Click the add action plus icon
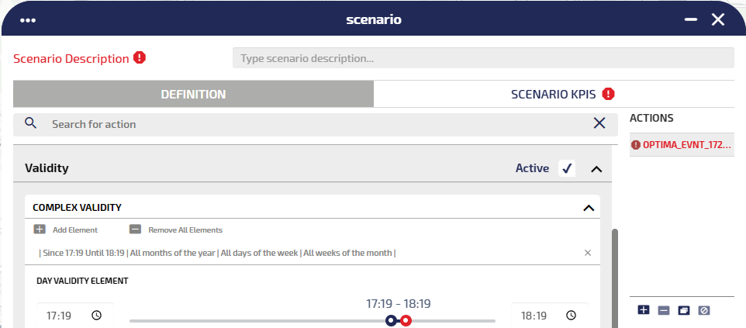 (643, 310)
